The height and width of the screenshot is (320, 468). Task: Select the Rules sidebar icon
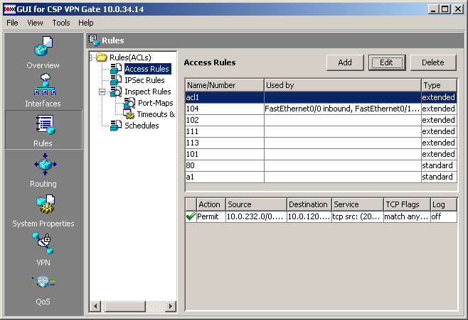coord(45,125)
